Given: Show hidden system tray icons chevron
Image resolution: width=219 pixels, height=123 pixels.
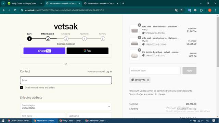Looking at the screenshot, I should click(191, 121).
